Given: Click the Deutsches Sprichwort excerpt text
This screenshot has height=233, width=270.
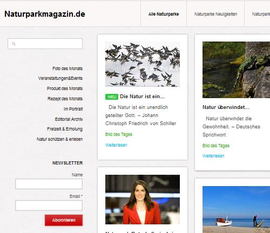Looking at the screenshot, I should pyautogui.click(x=231, y=127).
